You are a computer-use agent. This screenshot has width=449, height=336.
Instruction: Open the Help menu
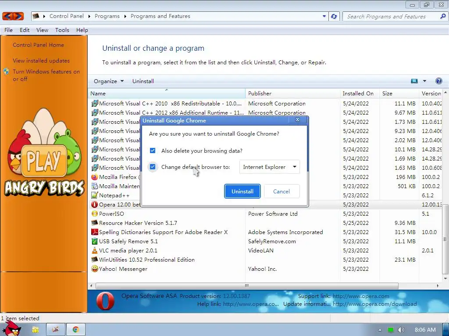(82, 30)
